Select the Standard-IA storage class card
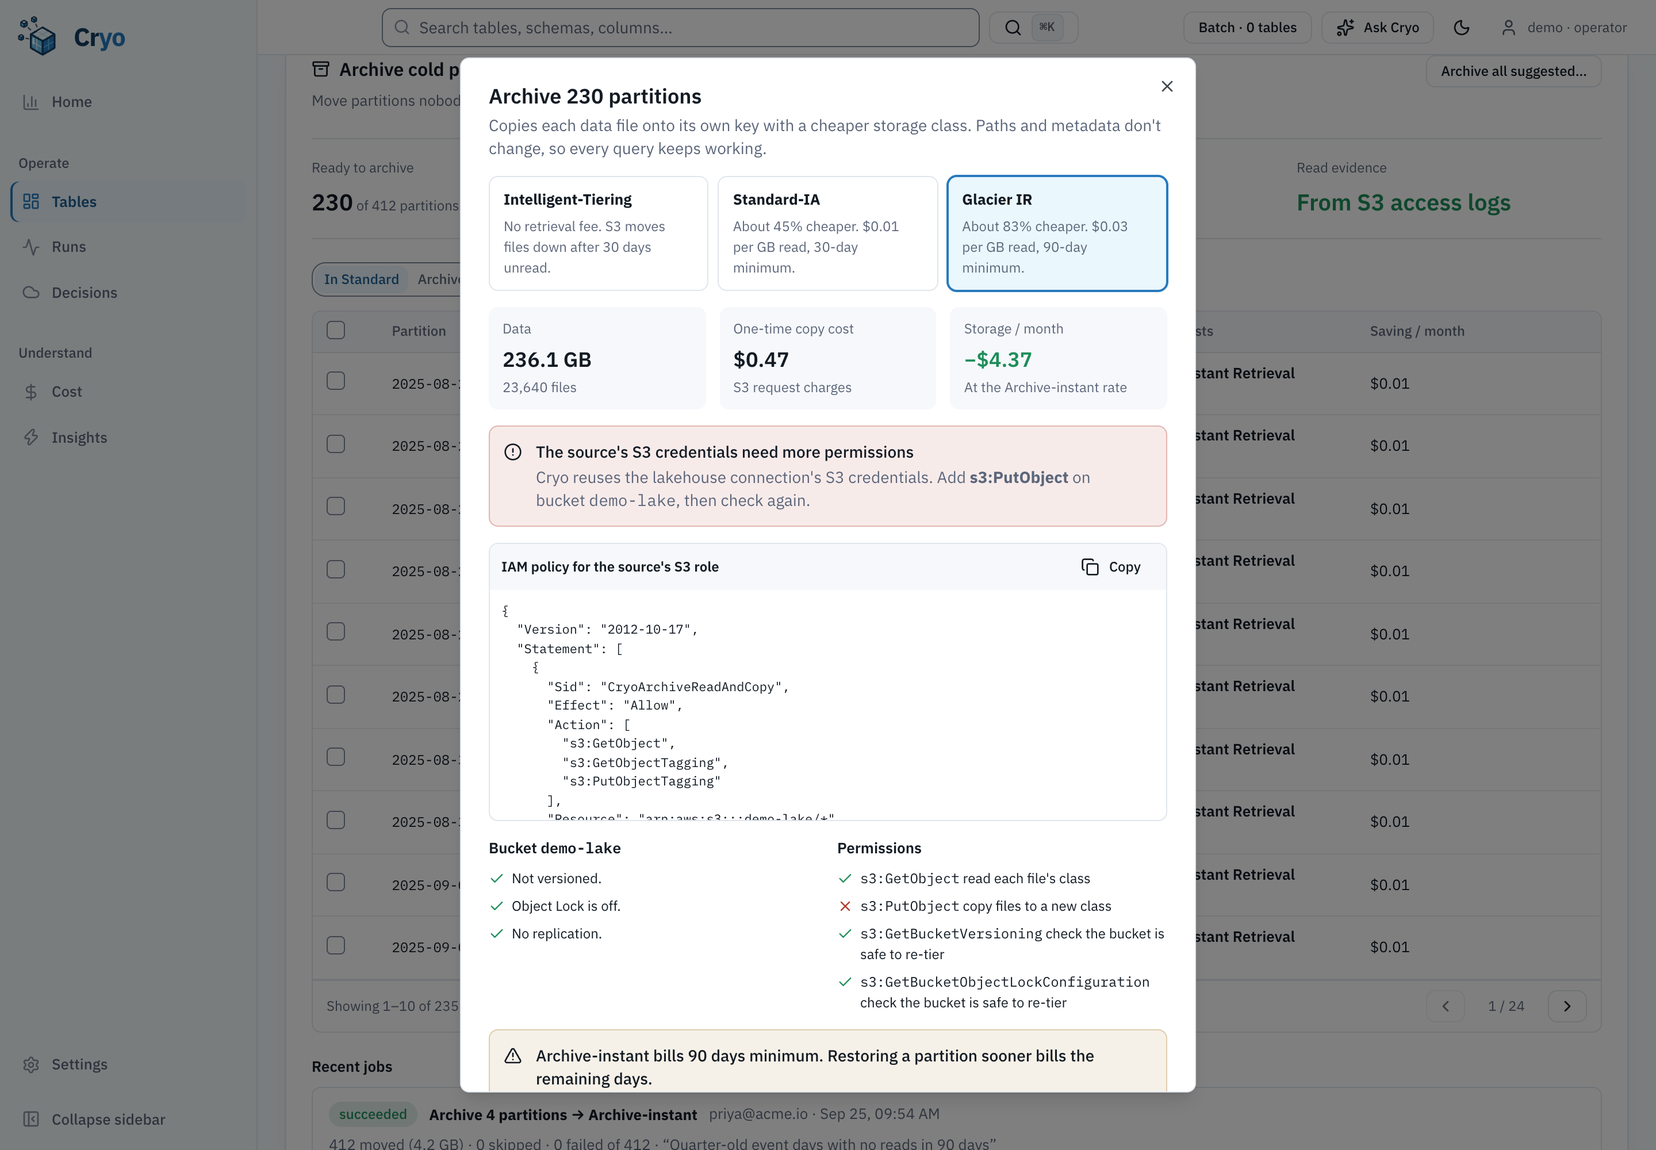The height and width of the screenshot is (1150, 1656). click(827, 233)
